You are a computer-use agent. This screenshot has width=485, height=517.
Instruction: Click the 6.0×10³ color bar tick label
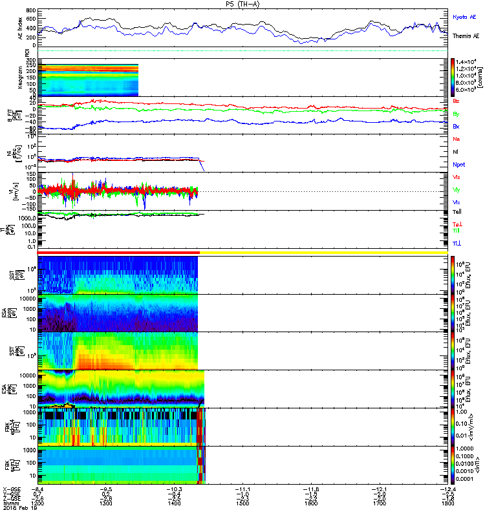(x=466, y=90)
